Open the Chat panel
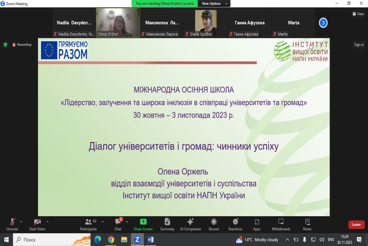This screenshot has width=368, height=246. pyautogui.click(x=118, y=225)
